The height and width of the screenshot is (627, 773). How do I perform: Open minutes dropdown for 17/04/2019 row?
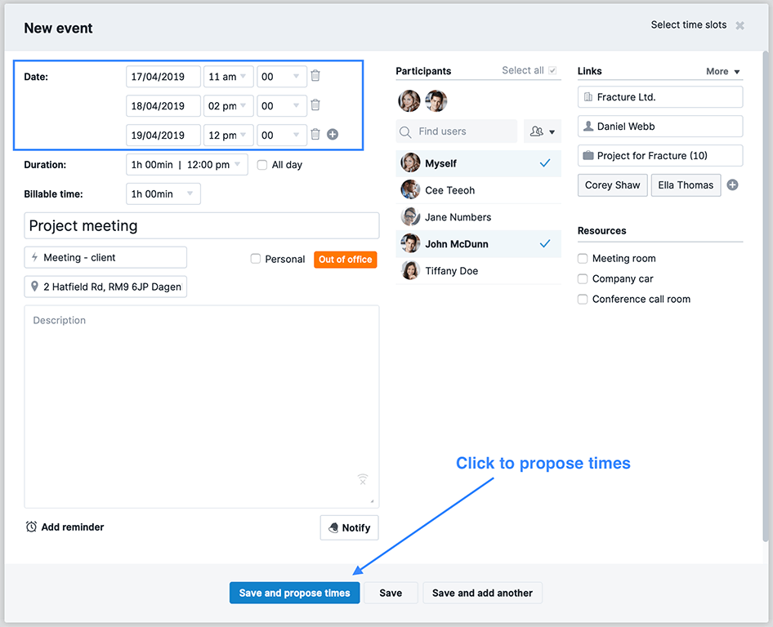pos(282,77)
